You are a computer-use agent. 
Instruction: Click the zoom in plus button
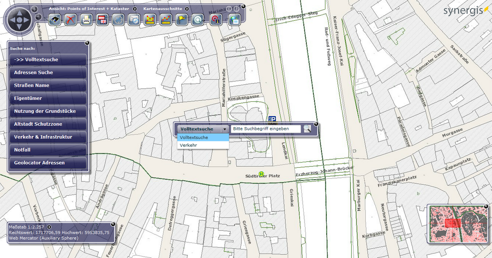point(35,9)
